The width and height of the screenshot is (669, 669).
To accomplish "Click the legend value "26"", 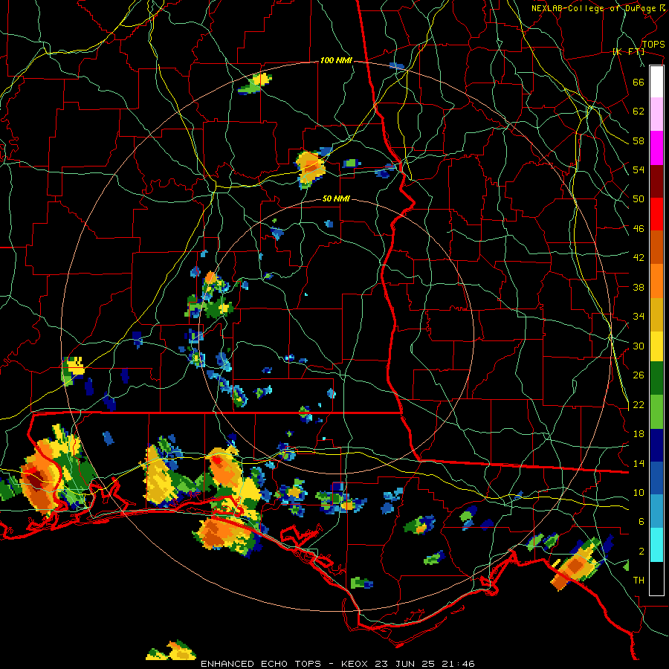I will pos(639,375).
